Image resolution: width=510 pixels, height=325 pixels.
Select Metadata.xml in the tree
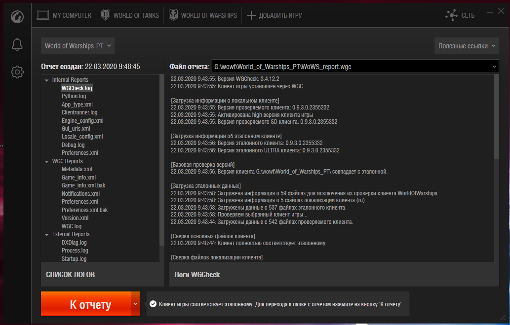tap(77, 169)
